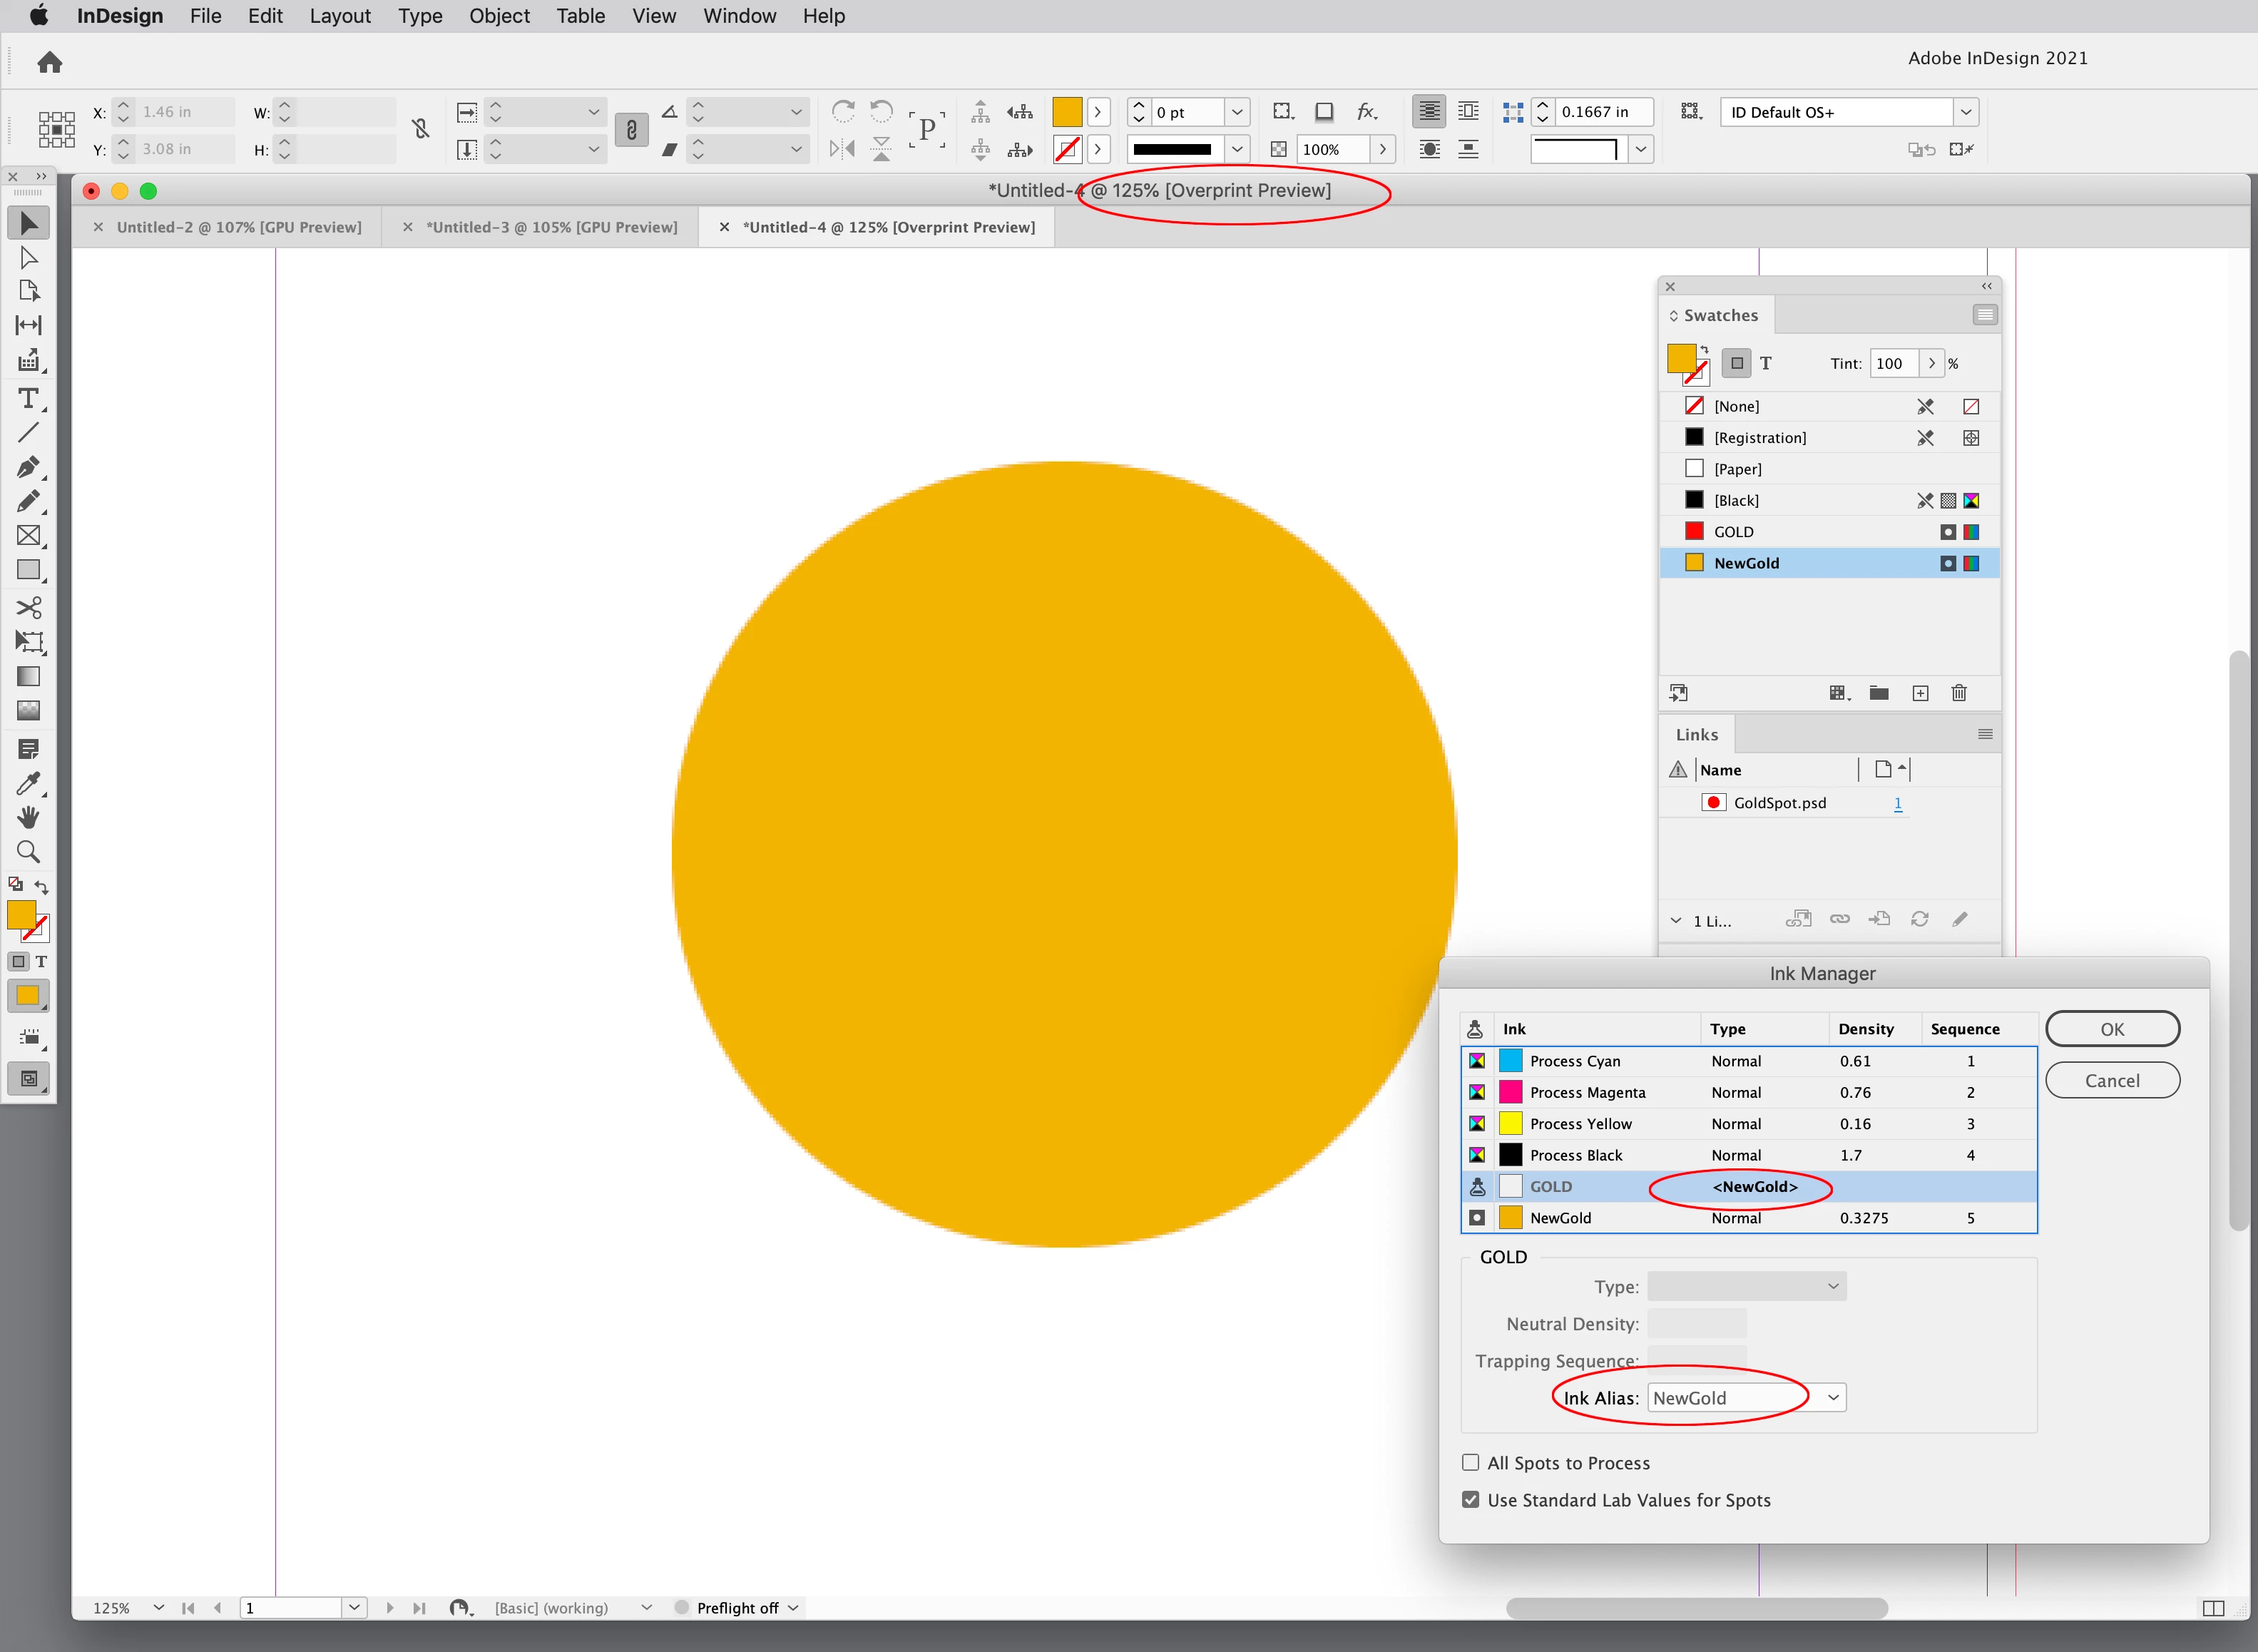Select the Scissors tool
This screenshot has height=1652, width=2258.
[28, 607]
